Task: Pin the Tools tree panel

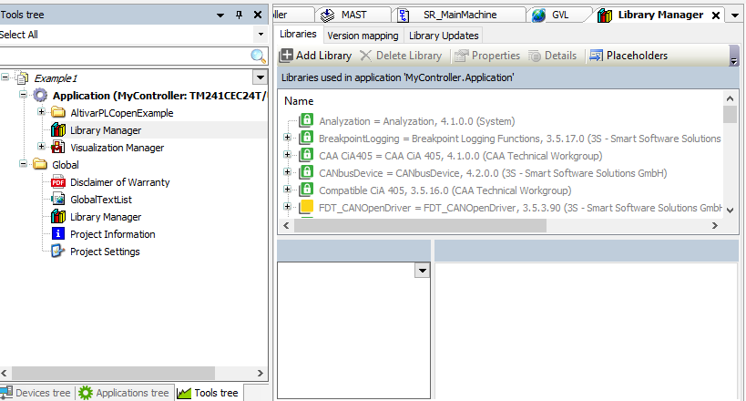Action: pos(240,15)
